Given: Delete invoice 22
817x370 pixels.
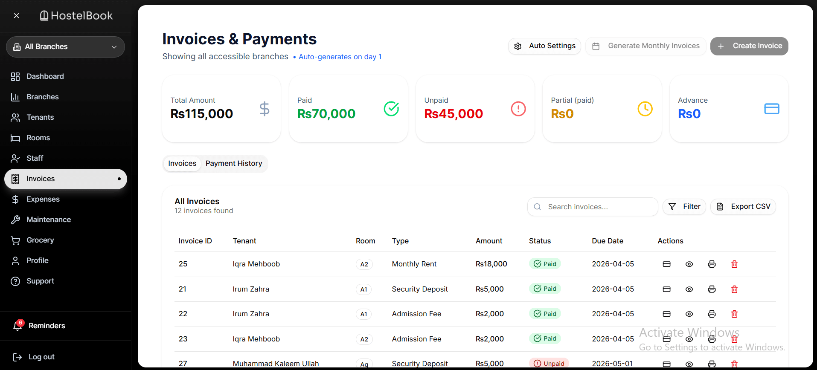Looking at the screenshot, I should tap(734, 314).
